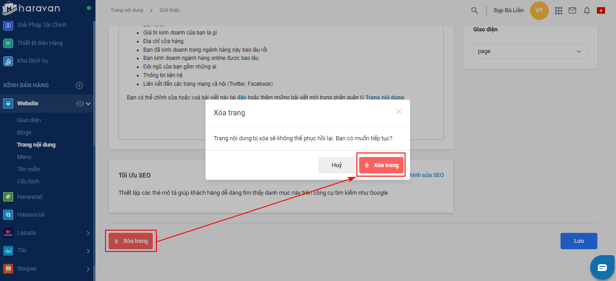
Task: Click the Giải Pháp Tài Chính icon
Action: click(x=8, y=25)
